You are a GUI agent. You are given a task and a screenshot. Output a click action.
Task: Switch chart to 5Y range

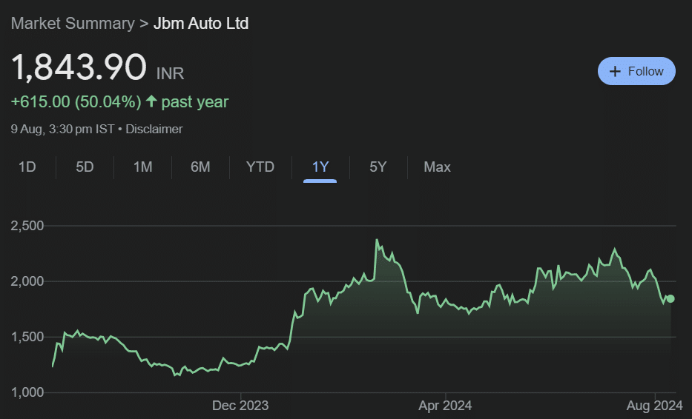point(378,167)
